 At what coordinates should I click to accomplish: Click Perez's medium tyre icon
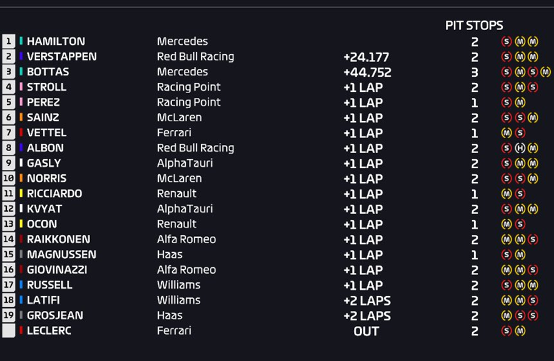(520, 102)
